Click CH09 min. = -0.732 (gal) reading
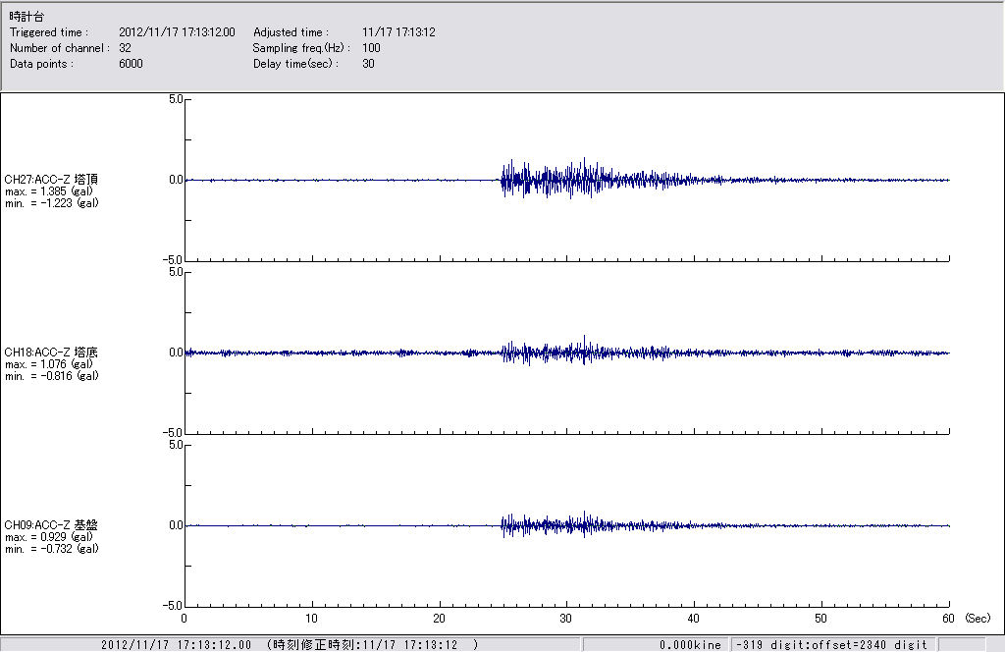 coord(51,549)
